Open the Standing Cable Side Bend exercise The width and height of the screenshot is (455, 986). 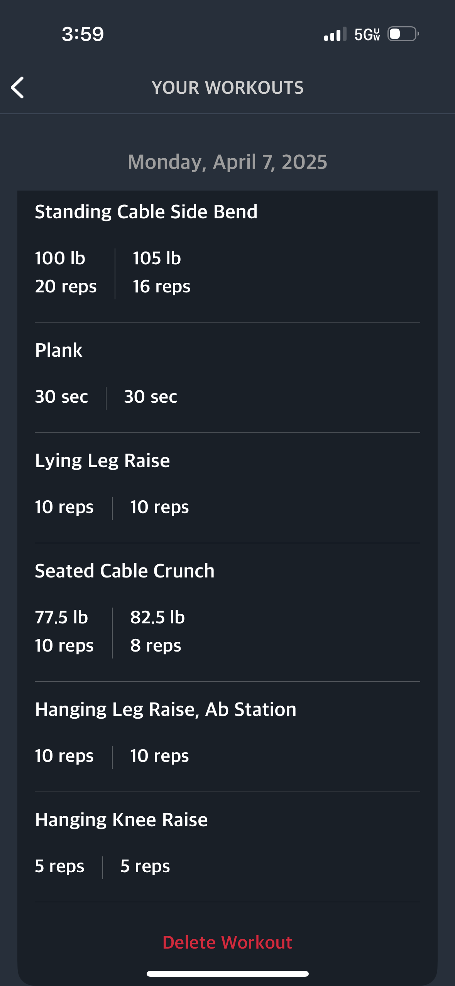146,212
